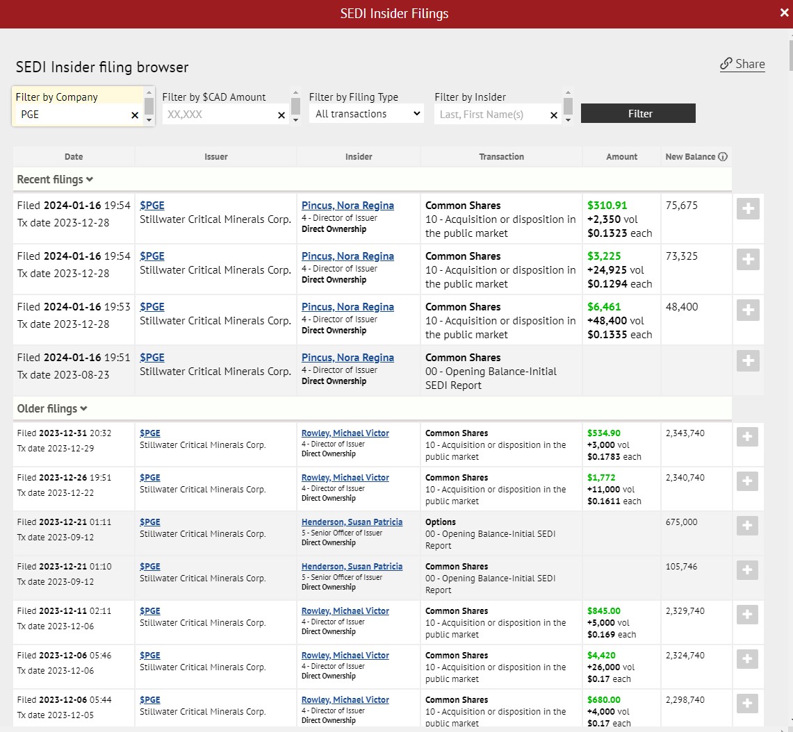This screenshot has width=793, height=732.
Task: Open Henderson, Susan Patricia link in Options row
Action: (352, 522)
